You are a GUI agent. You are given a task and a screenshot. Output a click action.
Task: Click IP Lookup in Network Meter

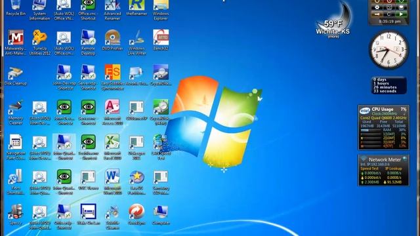(x=393, y=168)
